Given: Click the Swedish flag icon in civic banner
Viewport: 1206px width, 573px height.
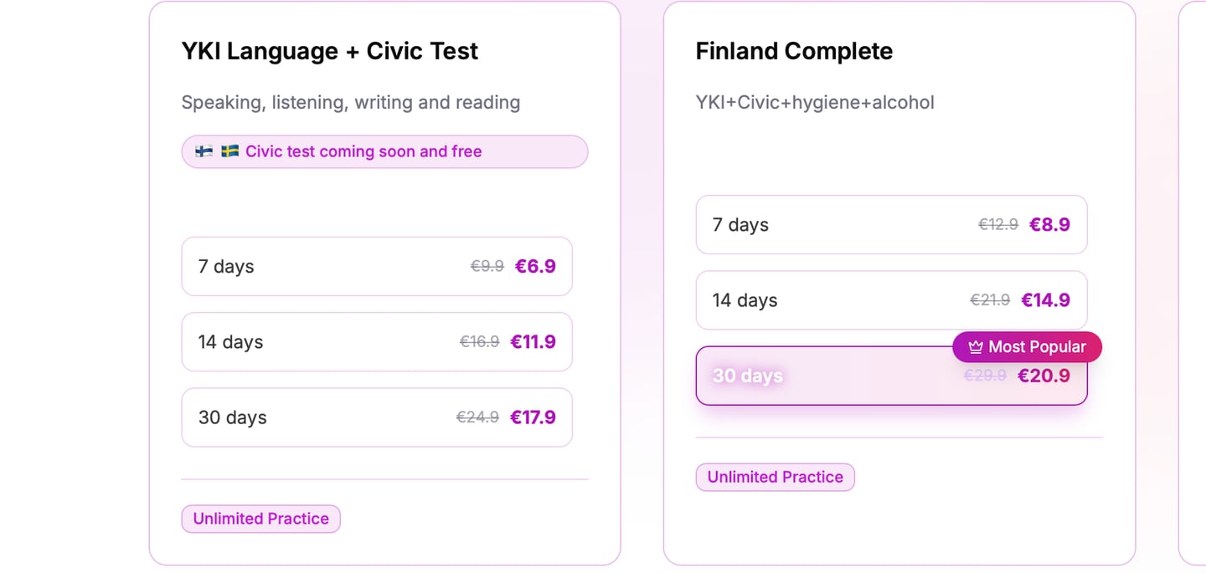Looking at the screenshot, I should pos(229,151).
